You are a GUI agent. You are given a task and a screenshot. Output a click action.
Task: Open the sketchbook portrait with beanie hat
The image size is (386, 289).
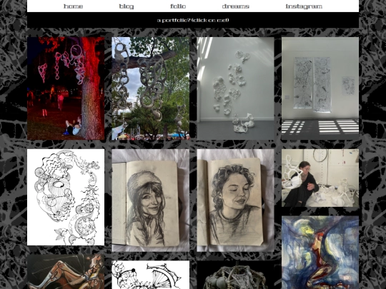[x=151, y=201]
